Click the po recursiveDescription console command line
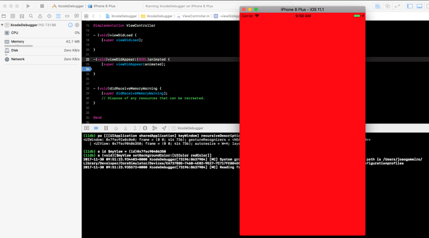The width and height of the screenshot is (429, 238). (x=161, y=135)
